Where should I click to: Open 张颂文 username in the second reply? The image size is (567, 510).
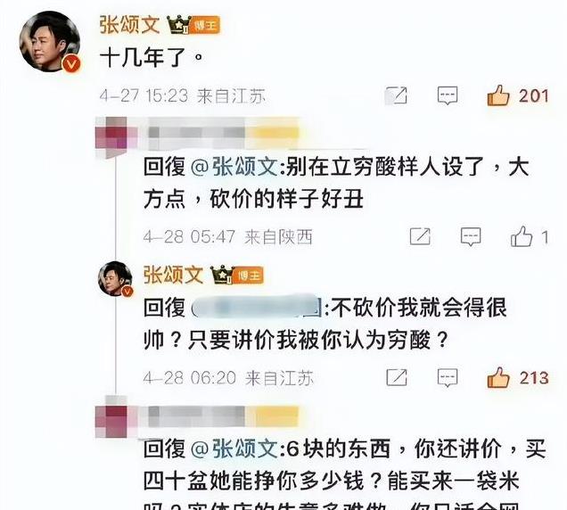tap(173, 275)
